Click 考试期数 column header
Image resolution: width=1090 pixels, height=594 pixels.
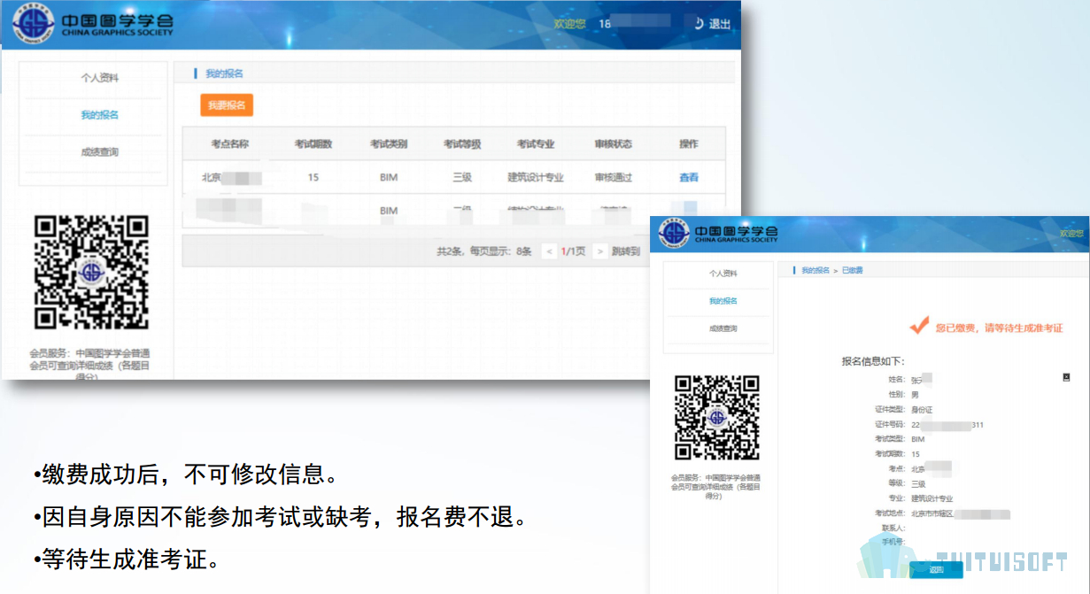point(313,144)
